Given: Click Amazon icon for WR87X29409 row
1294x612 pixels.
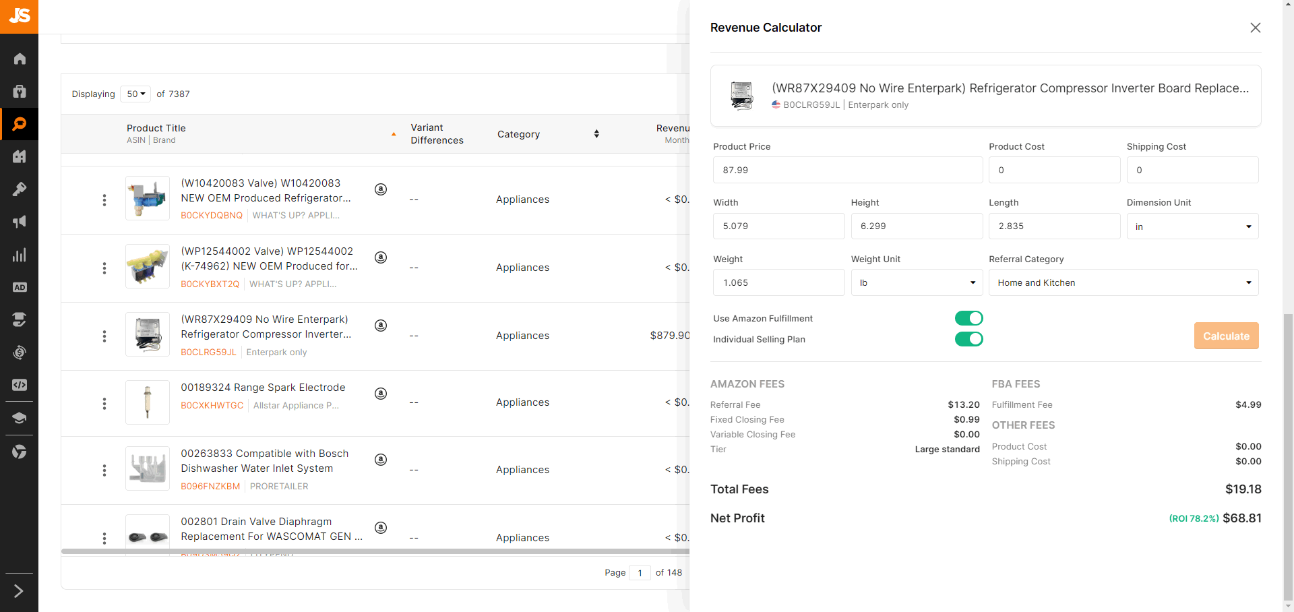Looking at the screenshot, I should [x=381, y=326].
